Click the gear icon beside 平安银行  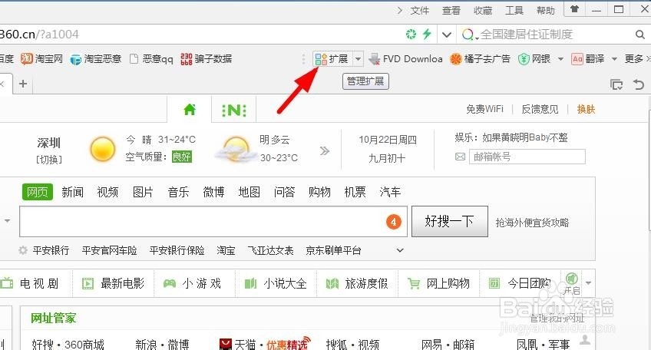coord(23,250)
